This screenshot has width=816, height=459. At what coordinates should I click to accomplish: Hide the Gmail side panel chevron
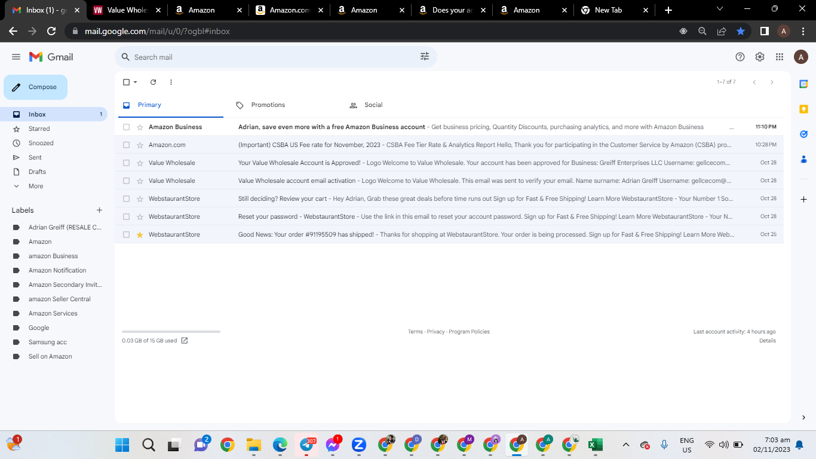pyautogui.click(x=803, y=417)
